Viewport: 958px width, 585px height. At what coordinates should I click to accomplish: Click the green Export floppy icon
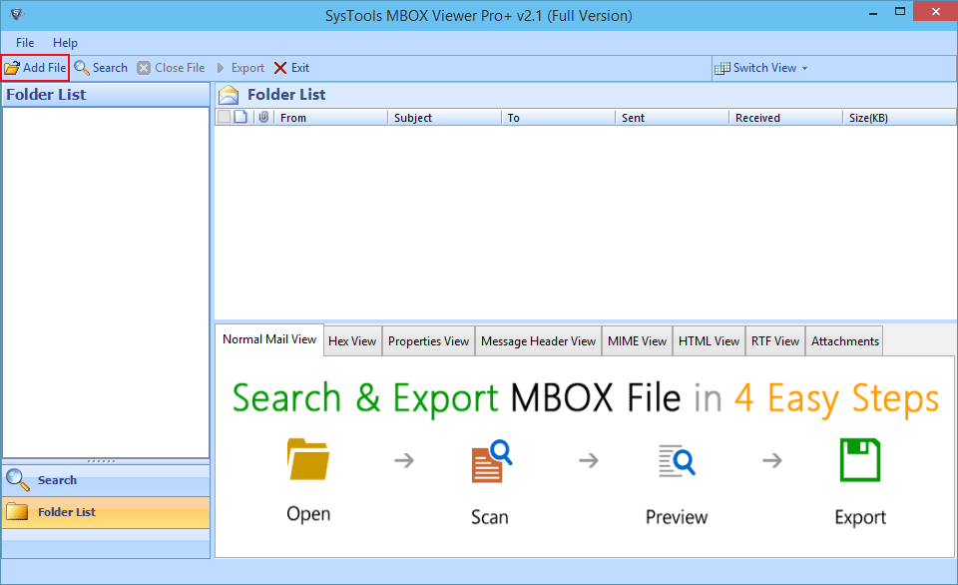[x=860, y=459]
